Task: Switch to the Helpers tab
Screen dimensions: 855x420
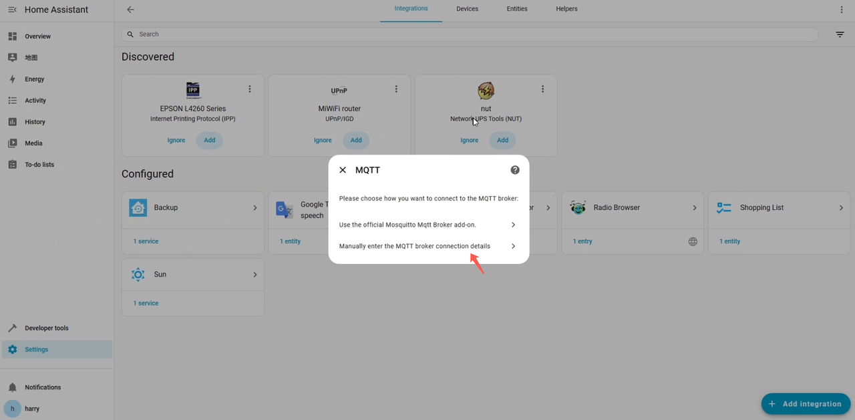Action: [x=566, y=9]
